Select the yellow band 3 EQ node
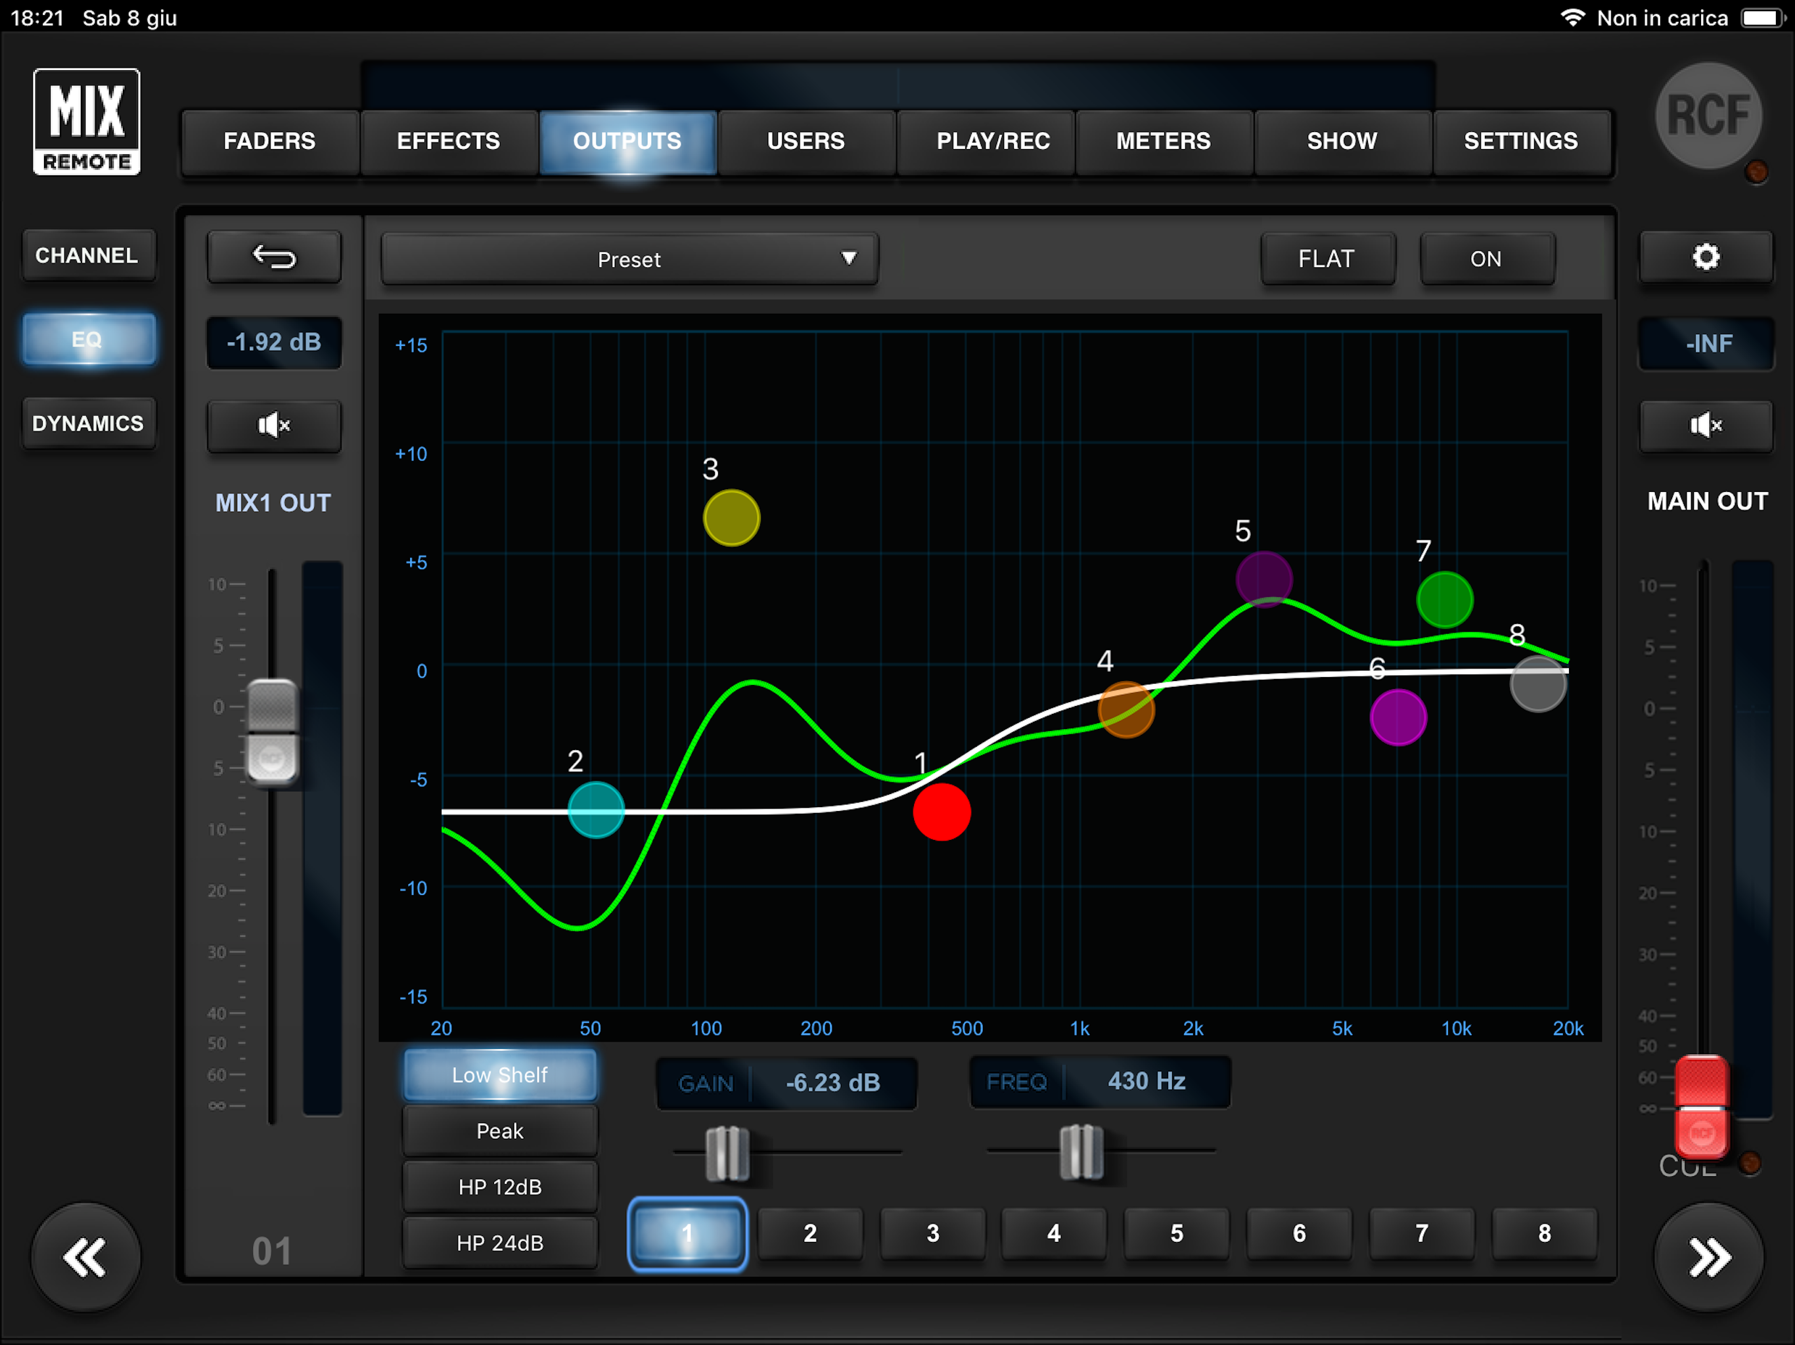The height and width of the screenshot is (1345, 1795). tap(731, 518)
